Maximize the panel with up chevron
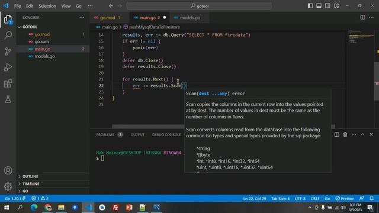 tap(362, 134)
